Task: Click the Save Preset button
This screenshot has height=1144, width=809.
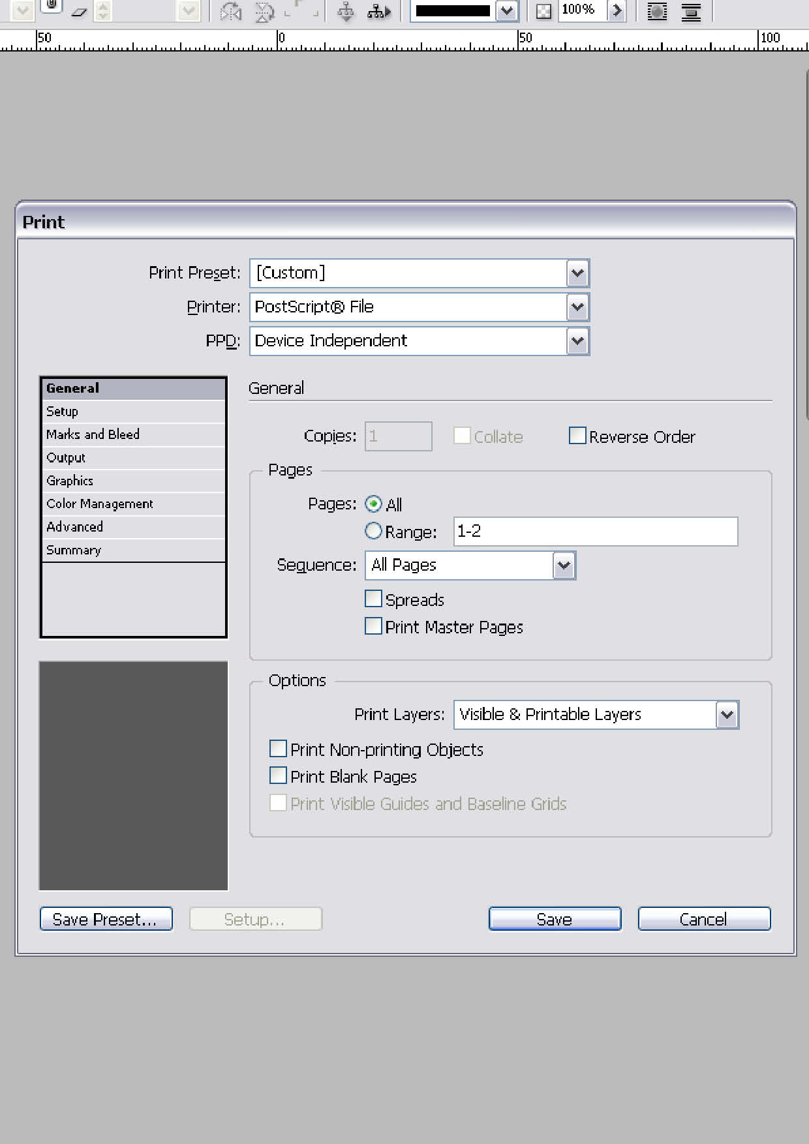Action: [106, 919]
